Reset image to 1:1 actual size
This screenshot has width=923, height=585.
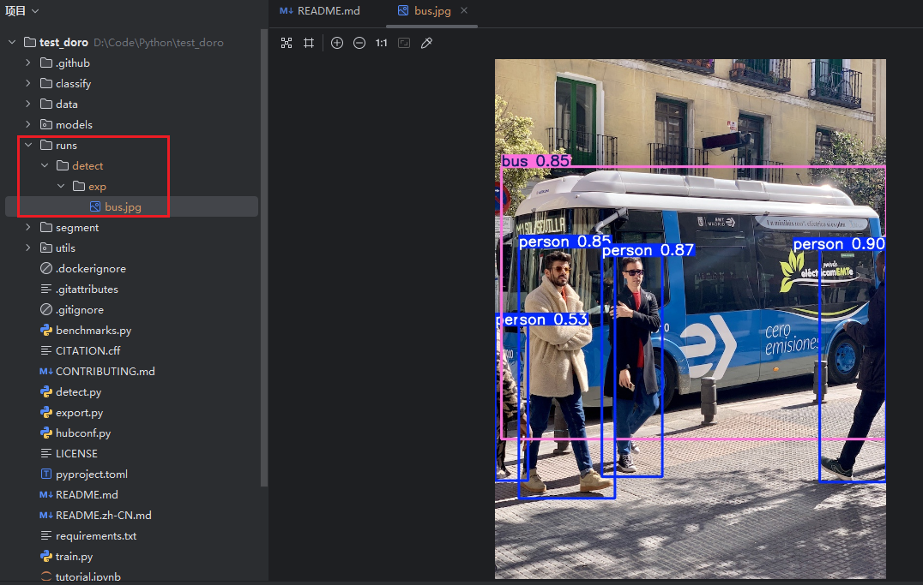[382, 43]
